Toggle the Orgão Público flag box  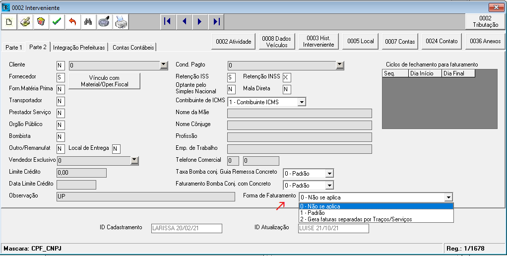pos(61,125)
